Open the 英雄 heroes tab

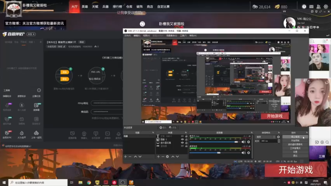click(85, 7)
